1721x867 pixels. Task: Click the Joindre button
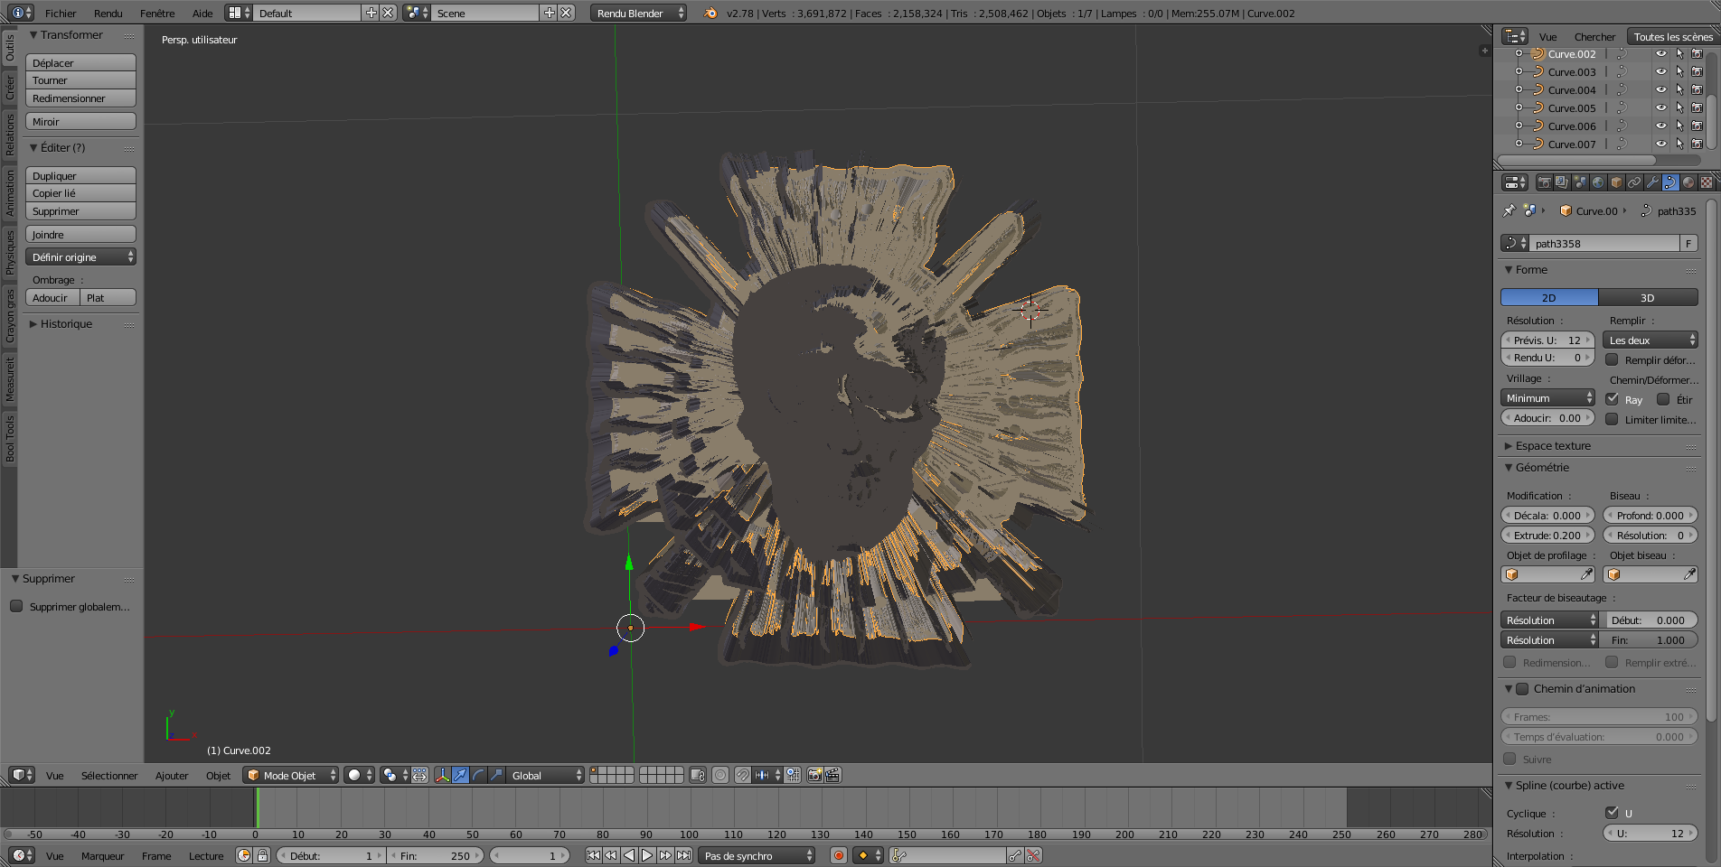point(80,235)
